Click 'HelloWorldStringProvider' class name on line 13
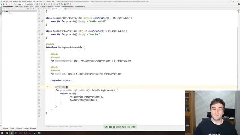The height and width of the screenshot is (135, 240). click(x=67, y=18)
